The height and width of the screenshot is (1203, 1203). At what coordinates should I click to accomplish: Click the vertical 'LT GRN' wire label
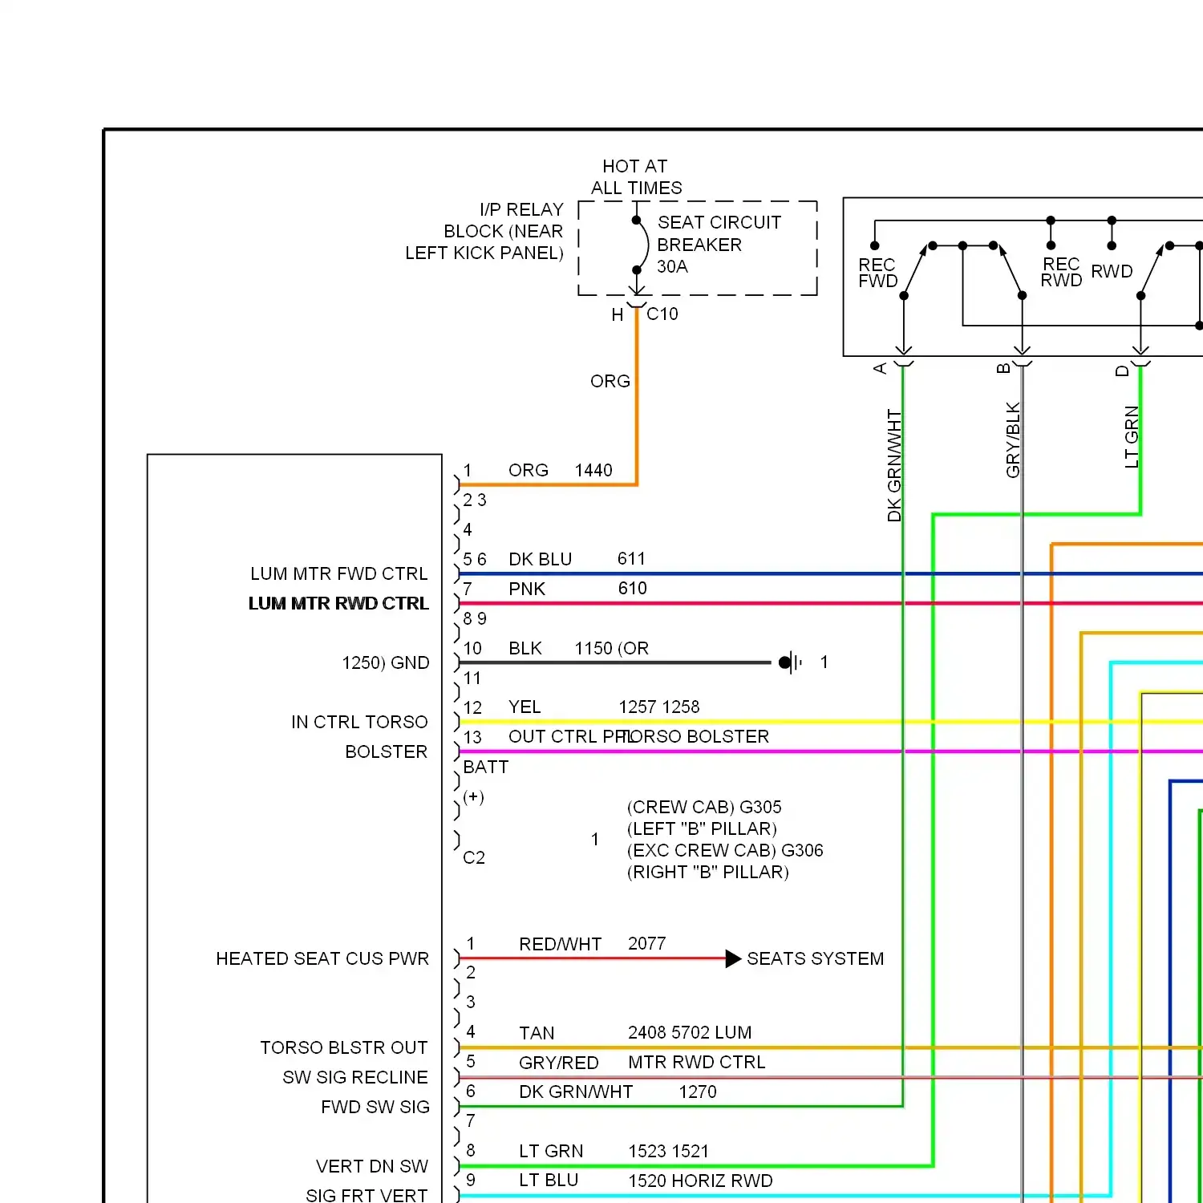click(x=1132, y=437)
